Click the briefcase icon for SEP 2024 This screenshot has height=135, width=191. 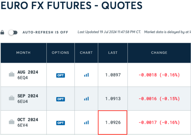coord(12,98)
